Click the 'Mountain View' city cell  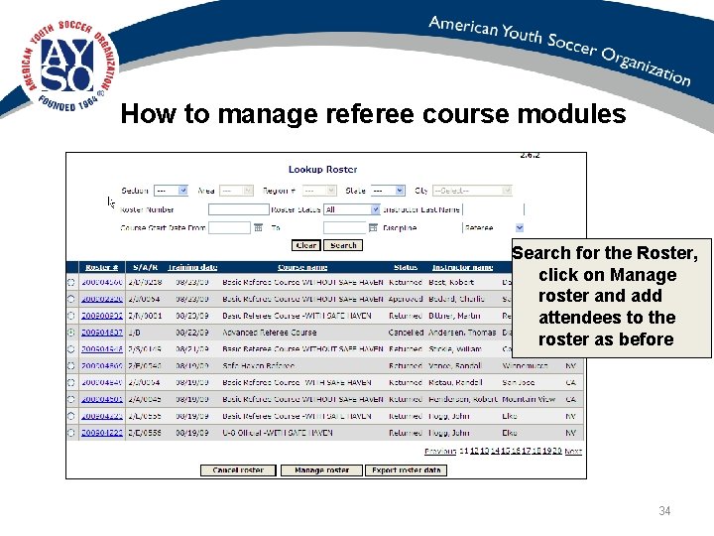click(x=529, y=399)
